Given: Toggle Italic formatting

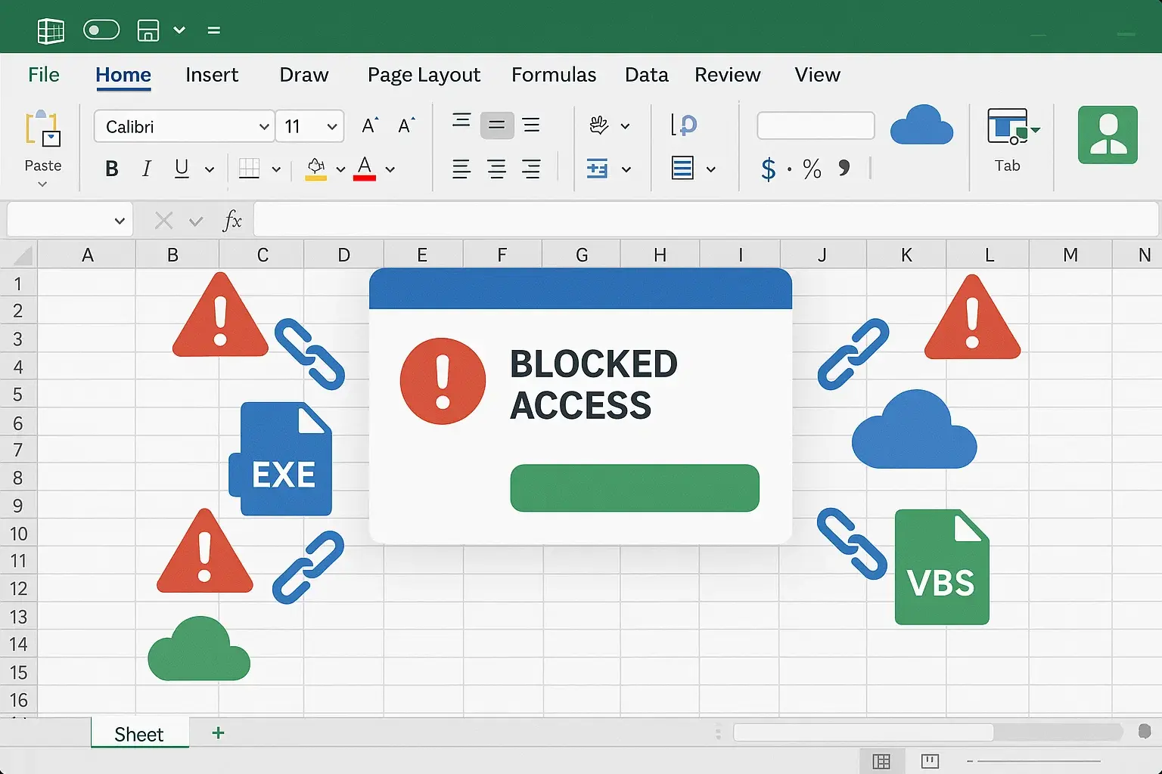Looking at the screenshot, I should coord(147,169).
